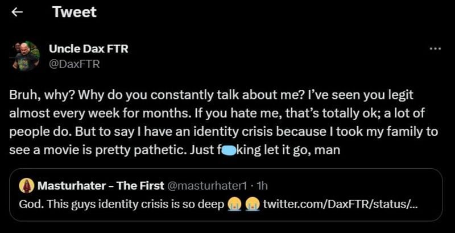The height and width of the screenshot is (233, 455).
Task: Click the "Tweet" page heading
Action: (75, 12)
